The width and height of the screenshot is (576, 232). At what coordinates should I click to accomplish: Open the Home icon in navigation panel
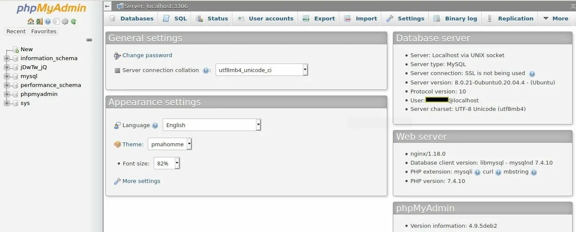point(31,21)
